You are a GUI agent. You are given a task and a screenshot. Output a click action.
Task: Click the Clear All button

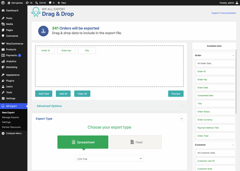pyautogui.click(x=82, y=94)
